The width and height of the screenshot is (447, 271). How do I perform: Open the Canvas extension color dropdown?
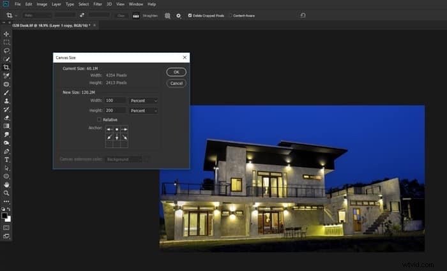[x=124, y=159]
